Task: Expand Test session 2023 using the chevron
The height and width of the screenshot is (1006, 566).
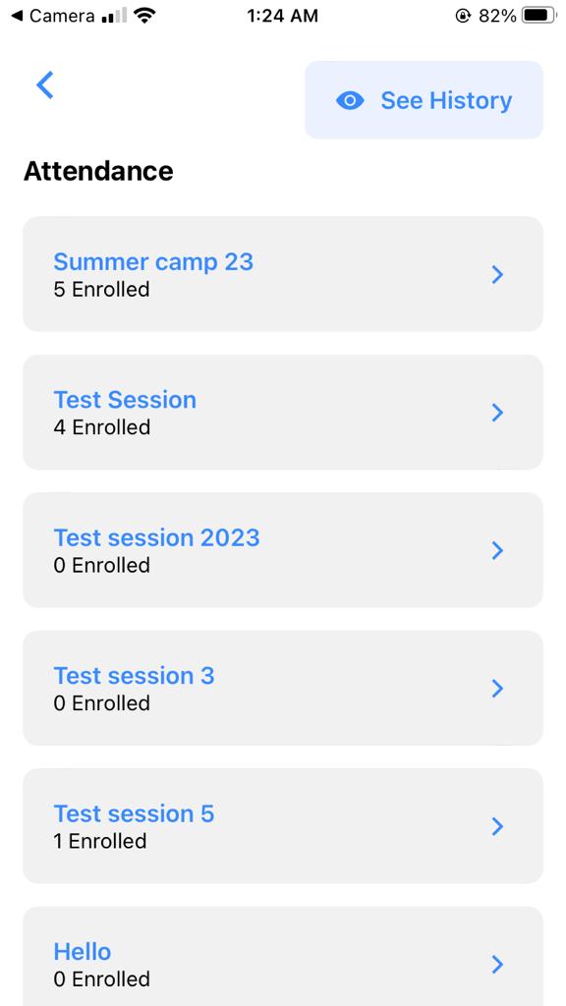Action: click(x=497, y=550)
